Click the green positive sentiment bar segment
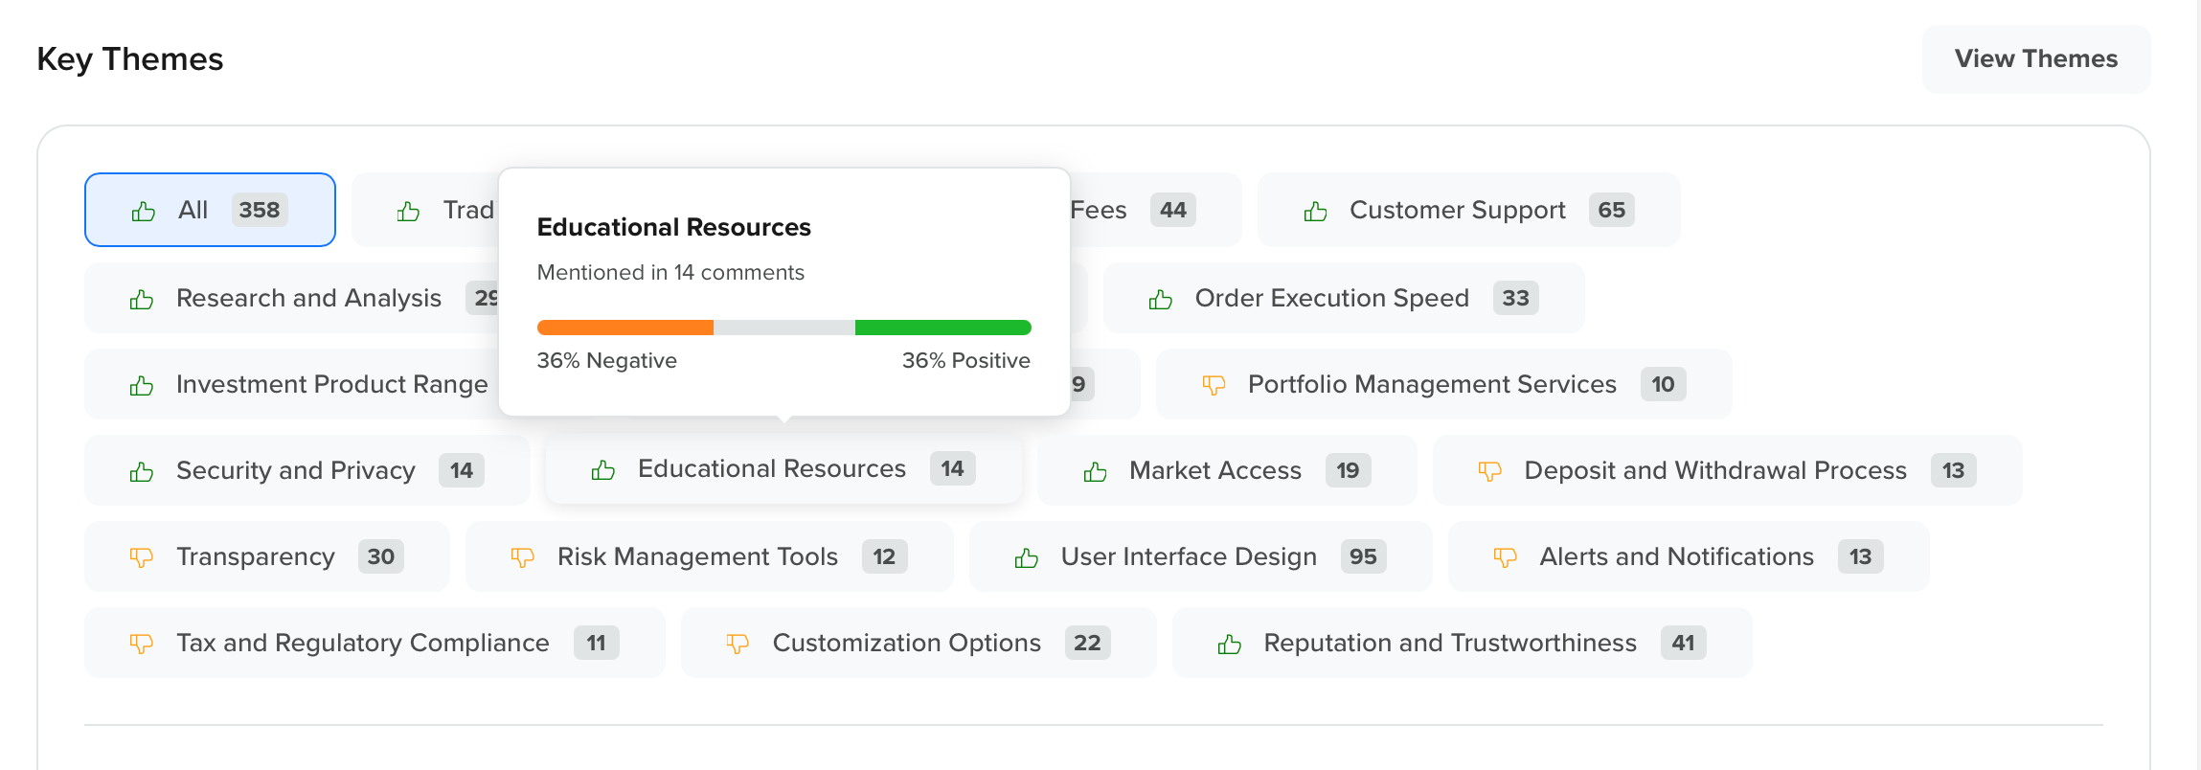The width and height of the screenshot is (2201, 770). (942, 328)
